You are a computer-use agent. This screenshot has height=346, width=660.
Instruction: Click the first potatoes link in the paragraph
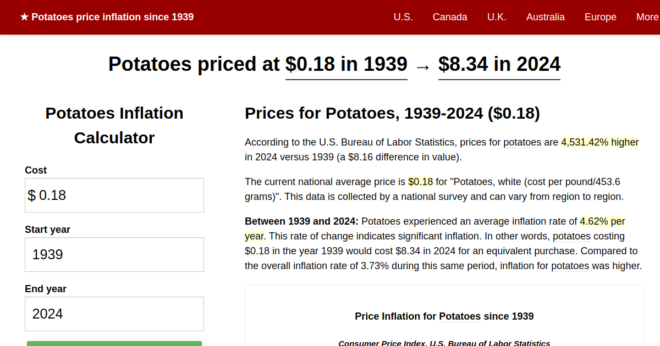click(522, 142)
